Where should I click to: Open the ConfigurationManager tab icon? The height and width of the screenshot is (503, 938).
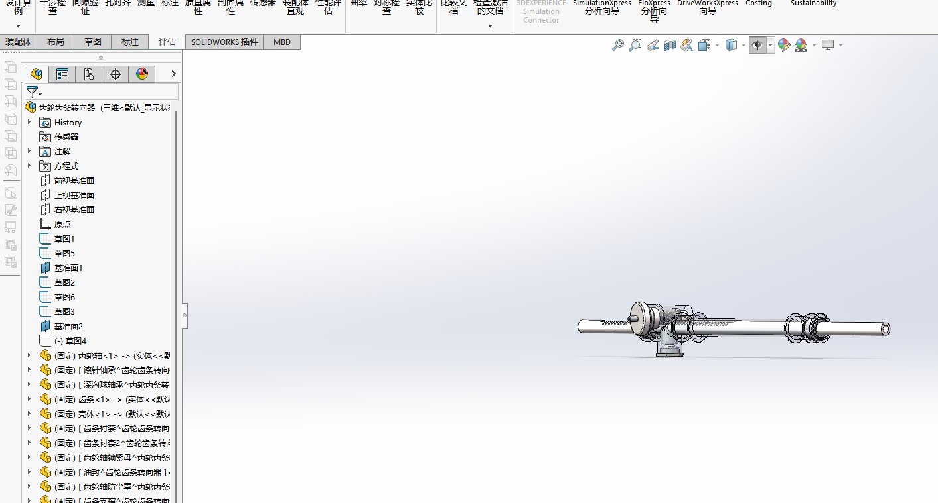88,74
